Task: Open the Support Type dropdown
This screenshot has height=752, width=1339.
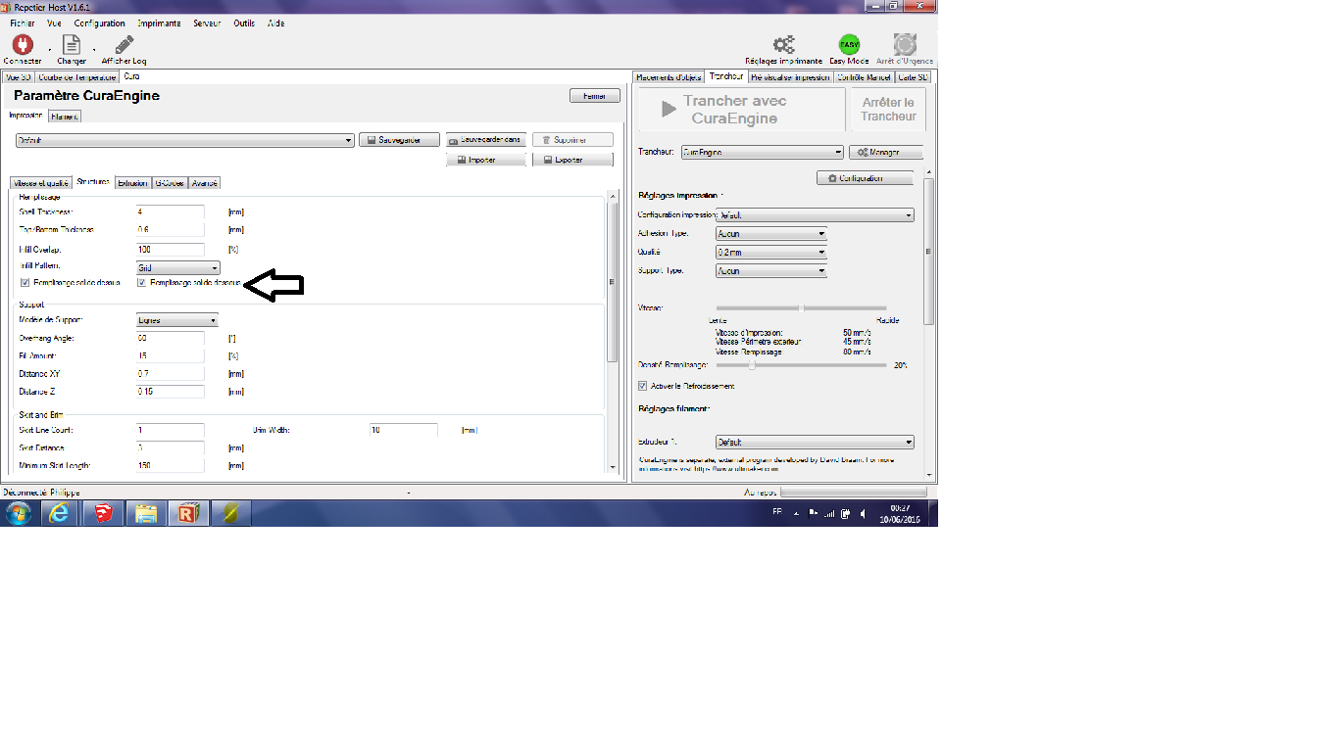Action: click(x=771, y=271)
